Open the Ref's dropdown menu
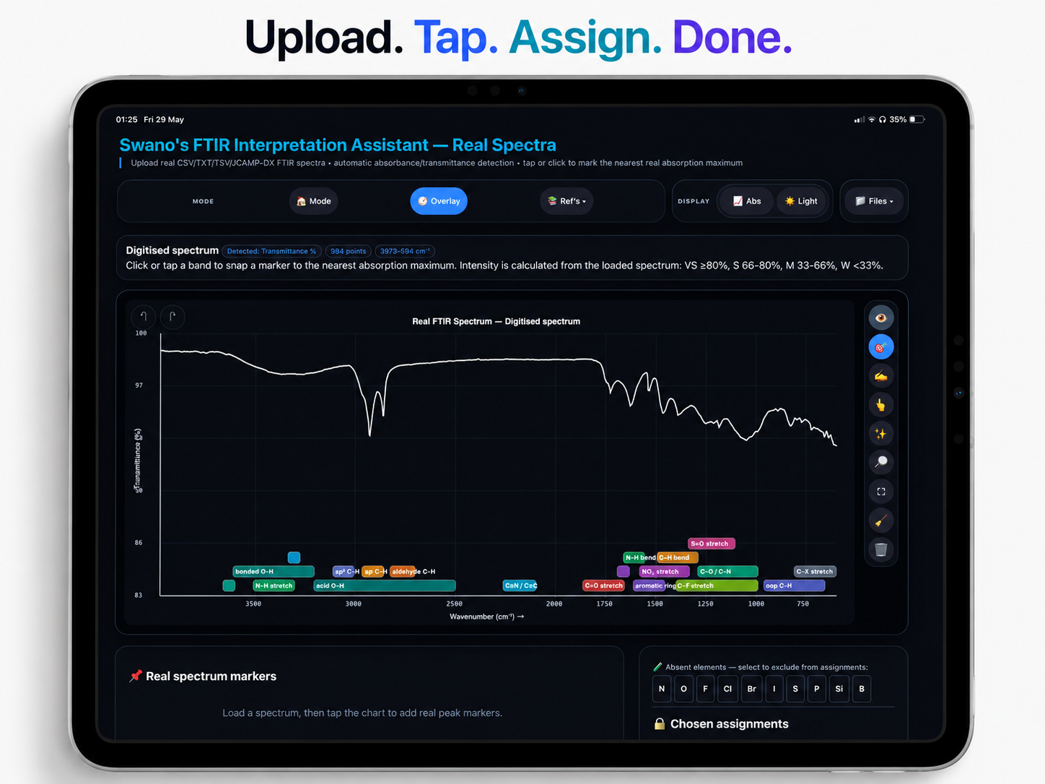The image size is (1045, 784). click(567, 201)
